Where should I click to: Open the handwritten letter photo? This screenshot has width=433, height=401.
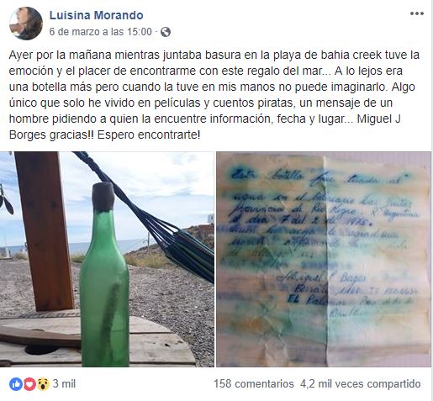324,259
